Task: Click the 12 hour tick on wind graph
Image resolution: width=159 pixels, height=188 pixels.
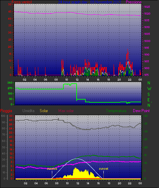Action: 77,80
